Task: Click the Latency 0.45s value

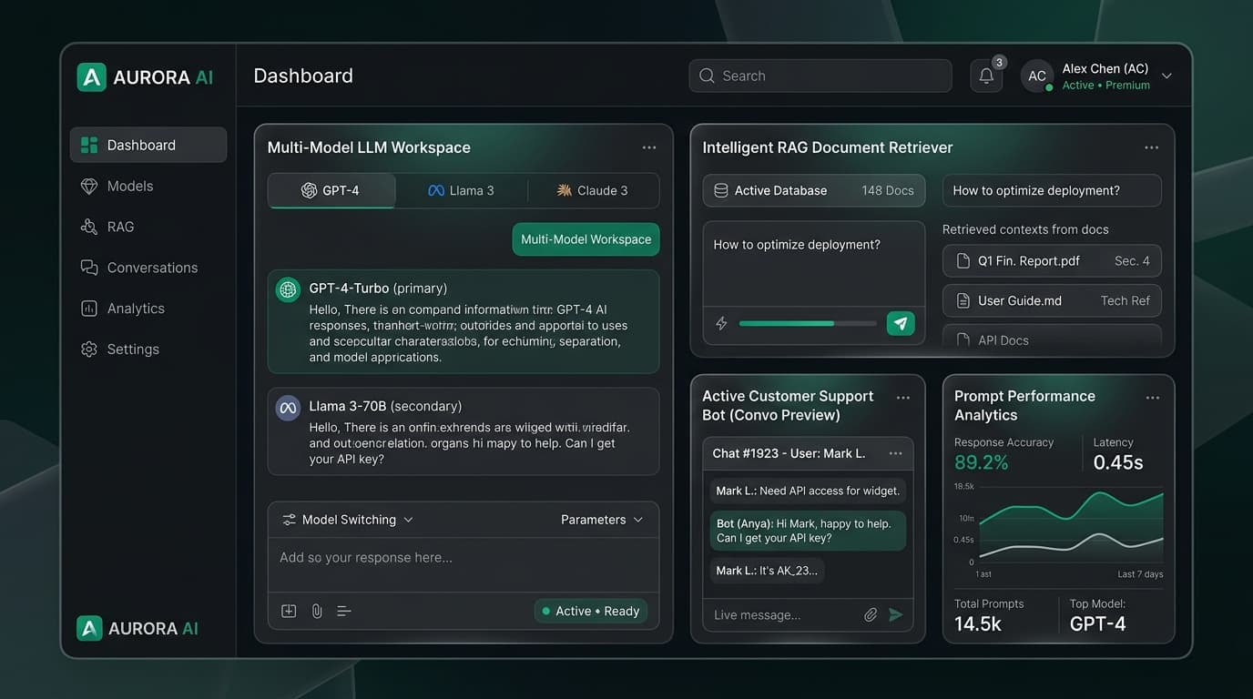Action: (x=1118, y=462)
